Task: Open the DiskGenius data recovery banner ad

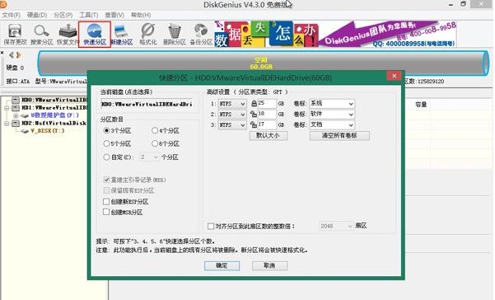Action: pos(335,34)
